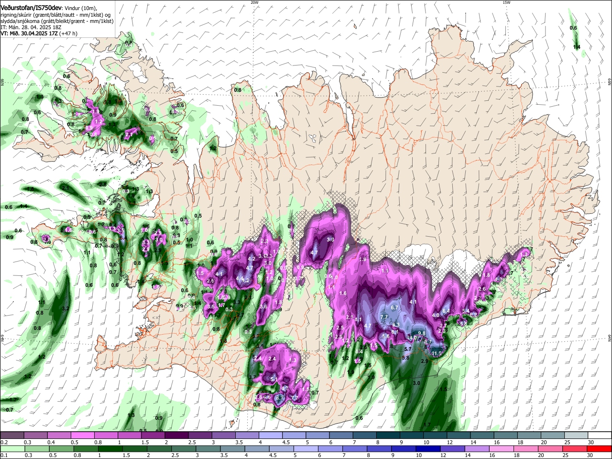Click the 30 label on the rain scale

point(591,455)
